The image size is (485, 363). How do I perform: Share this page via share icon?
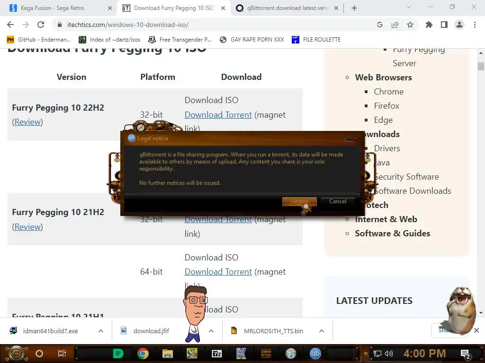pos(395,25)
